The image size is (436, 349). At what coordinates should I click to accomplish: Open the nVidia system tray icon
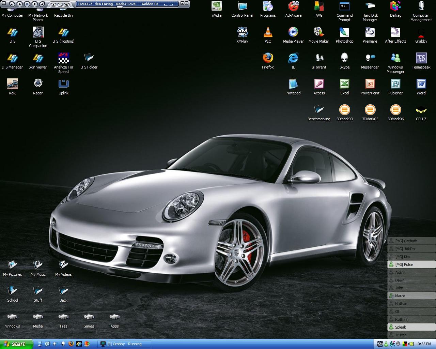tap(411, 344)
